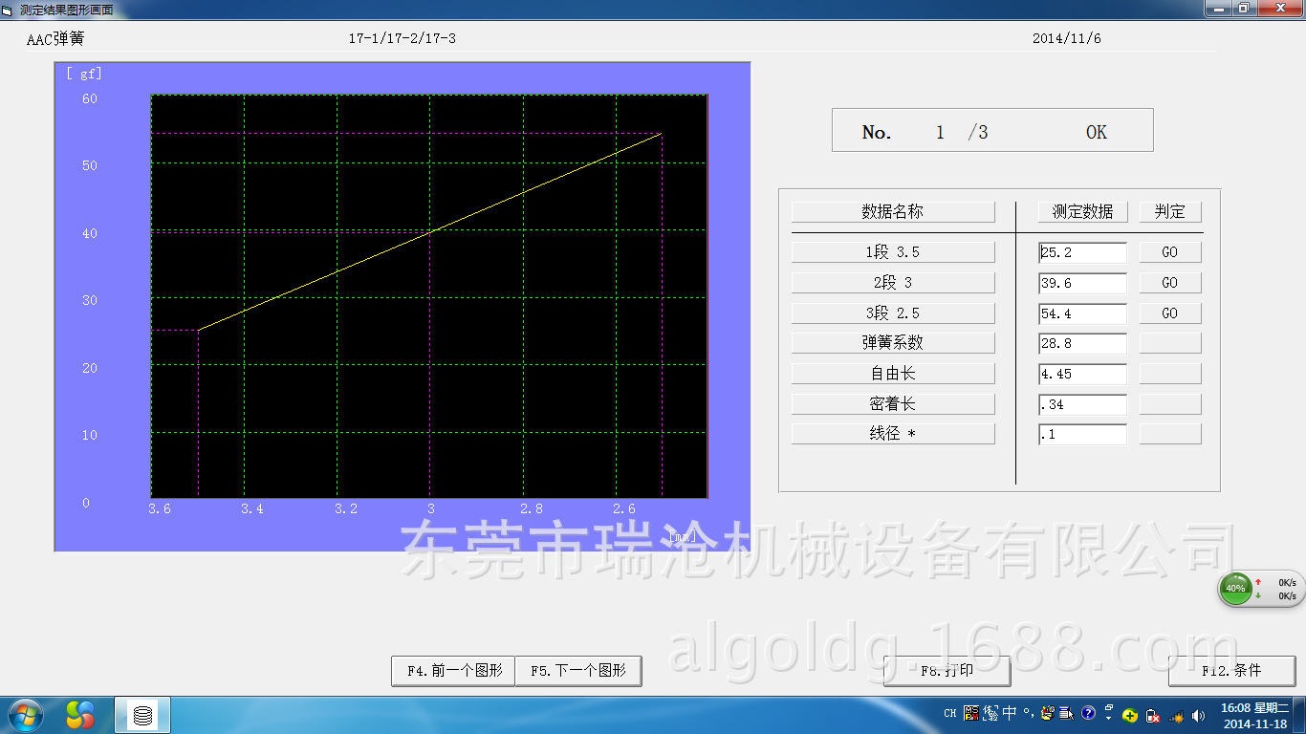Select the 3段 2.5 data label
The height and width of the screenshot is (734, 1306).
(x=893, y=313)
